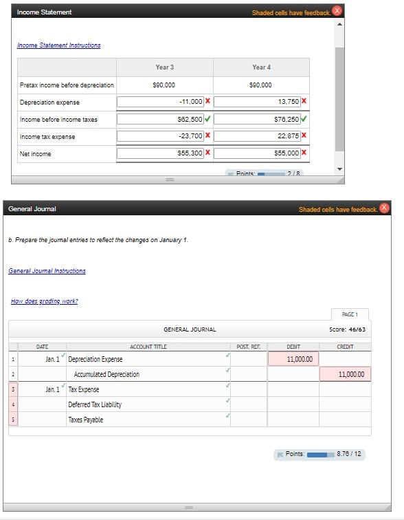Click credit cell for Taxes Payable row

(x=345, y=420)
